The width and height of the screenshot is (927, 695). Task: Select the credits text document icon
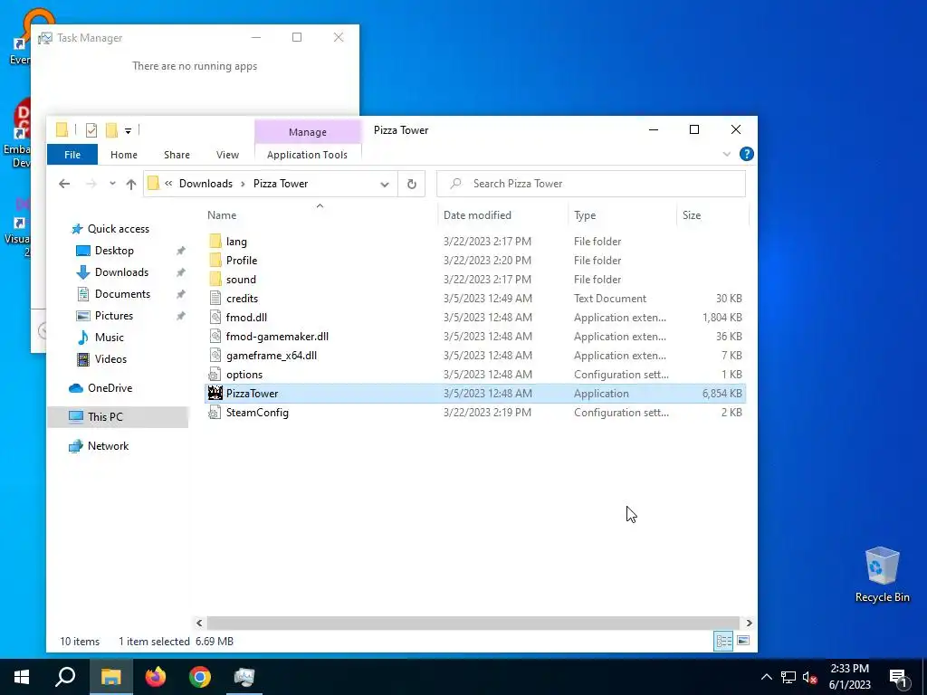215,299
